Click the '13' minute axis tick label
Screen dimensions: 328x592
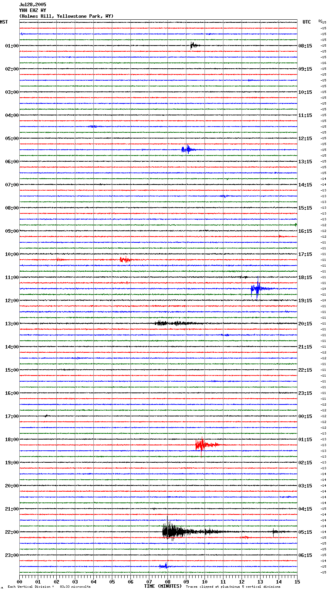(260, 582)
